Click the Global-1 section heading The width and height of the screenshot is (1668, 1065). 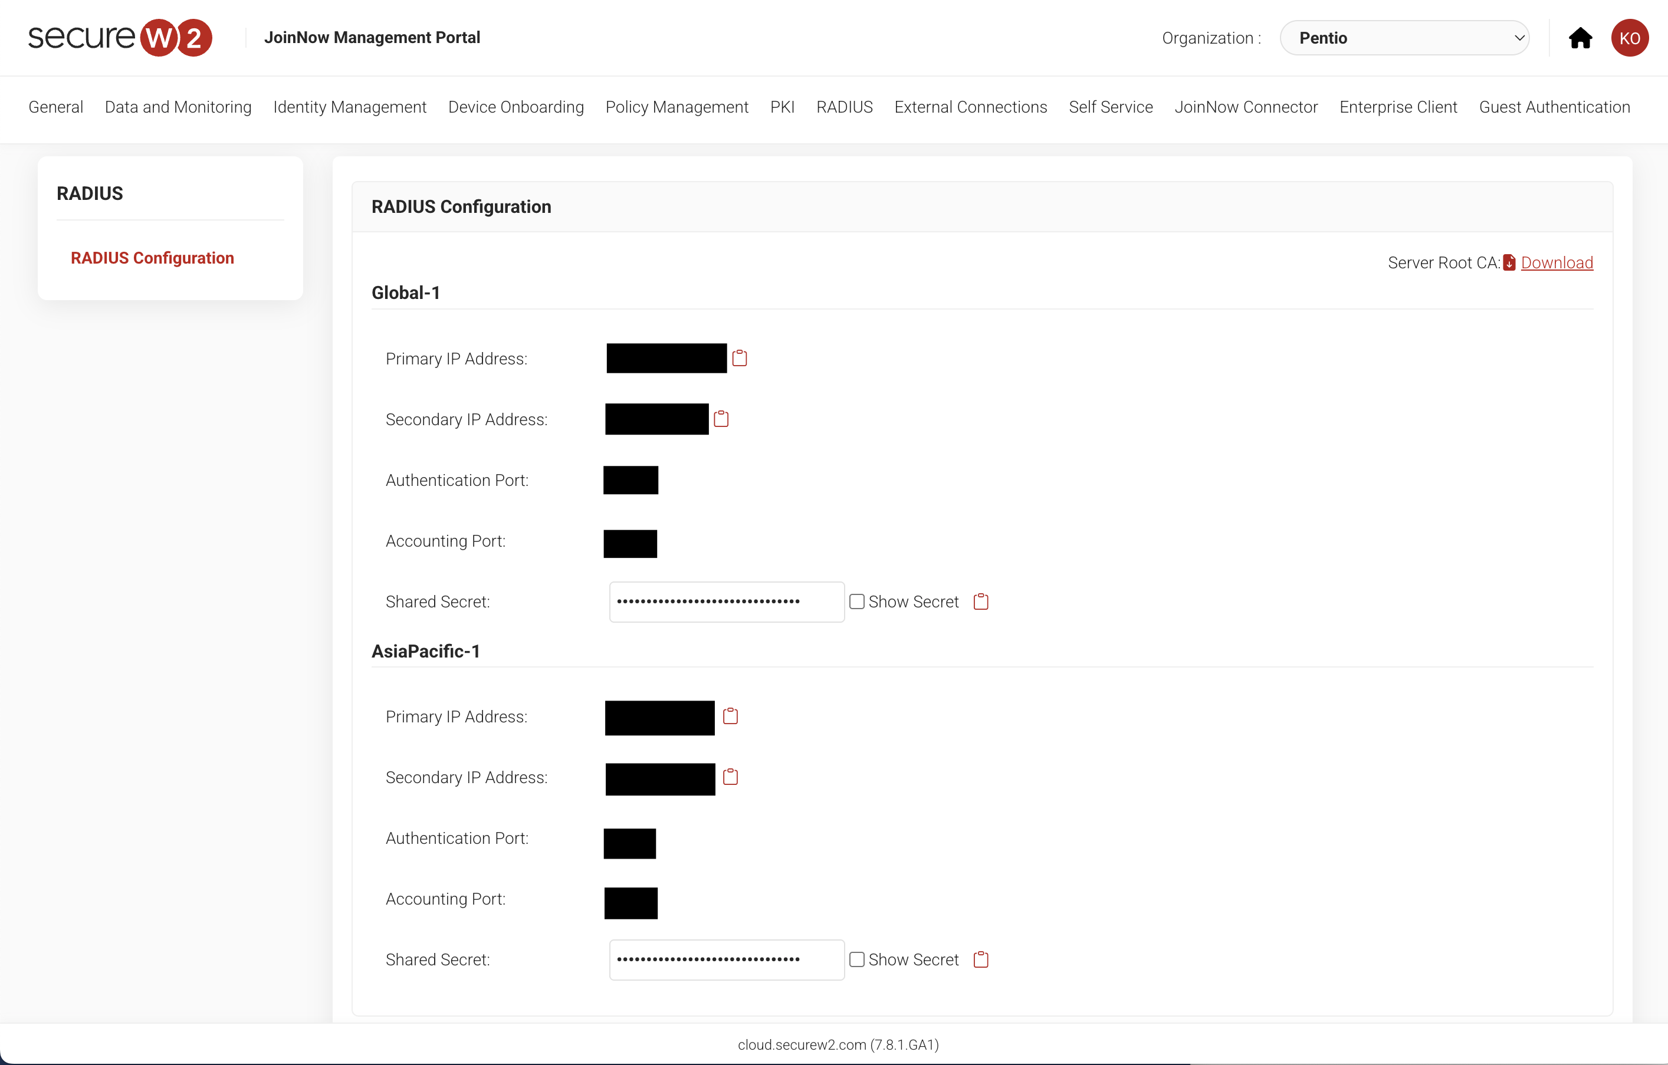(406, 293)
